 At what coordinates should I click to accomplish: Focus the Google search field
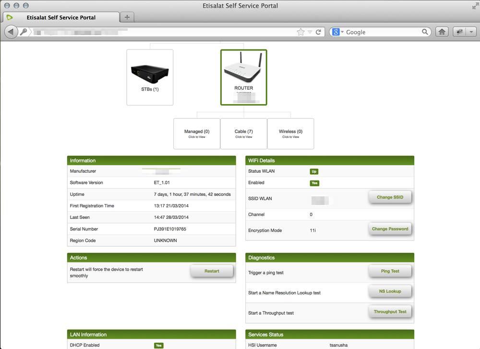coord(383,32)
